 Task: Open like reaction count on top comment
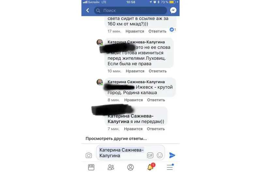[x=173, y=30]
